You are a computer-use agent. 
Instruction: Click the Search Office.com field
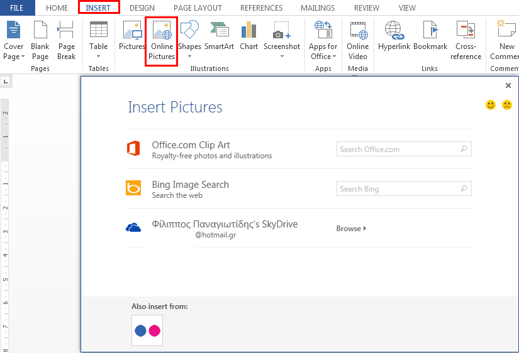click(x=404, y=149)
